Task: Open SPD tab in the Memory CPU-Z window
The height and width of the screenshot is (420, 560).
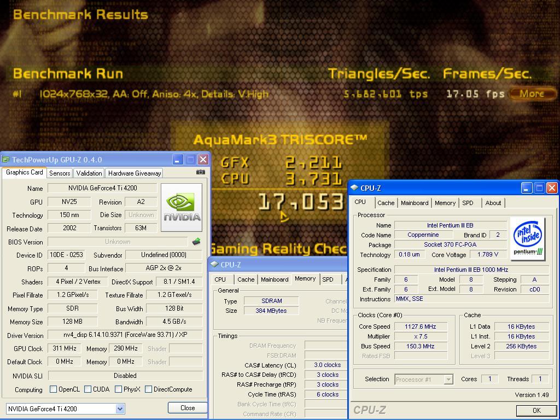Action: point(328,279)
